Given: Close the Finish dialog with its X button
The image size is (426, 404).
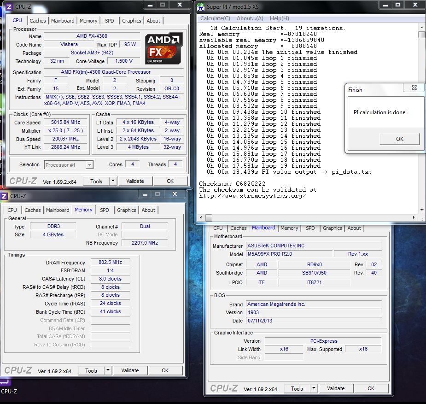Looking at the screenshot, I should pos(414,88).
